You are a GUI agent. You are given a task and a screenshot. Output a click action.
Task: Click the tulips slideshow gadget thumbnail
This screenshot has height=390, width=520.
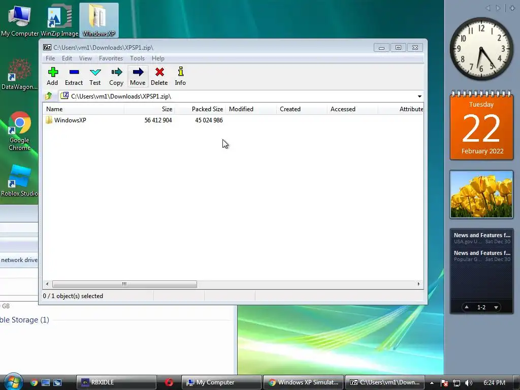coord(481,194)
